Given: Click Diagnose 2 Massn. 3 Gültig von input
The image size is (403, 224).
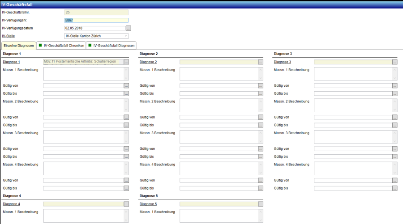Looking at the screenshot, I should (x=219, y=149).
